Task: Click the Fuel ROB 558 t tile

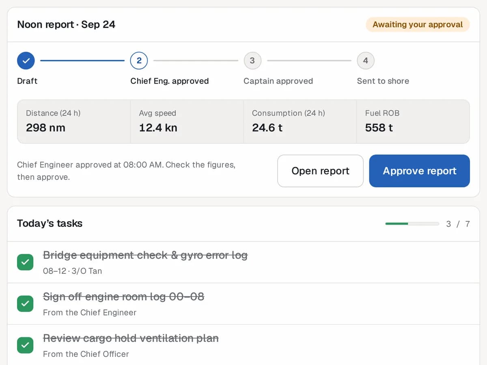Action: pyautogui.click(x=413, y=121)
